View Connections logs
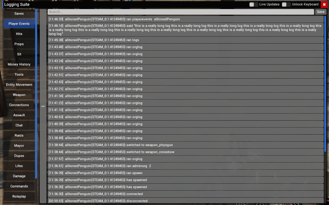329x205 pixels. (x=19, y=105)
